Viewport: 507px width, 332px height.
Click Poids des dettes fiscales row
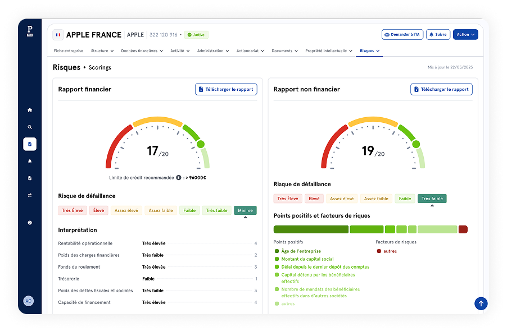pyautogui.click(x=157, y=290)
